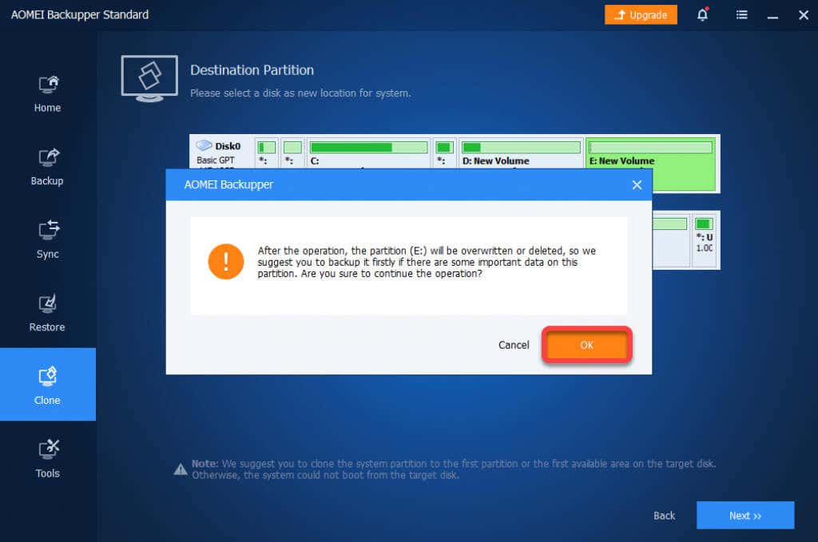Open the Home section in the sidebar
Viewport: 818px width, 542px height.
point(47,94)
